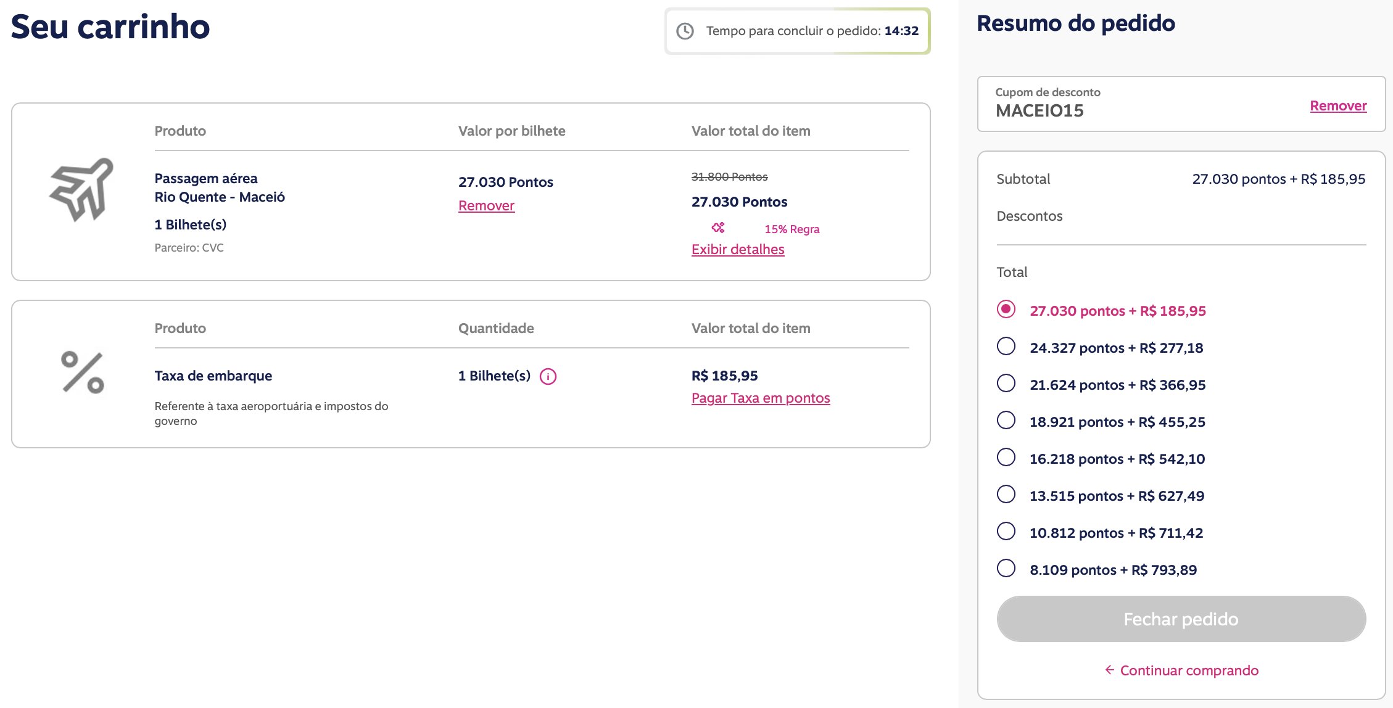The height and width of the screenshot is (708, 1393).
Task: Click the Cupom de desconto field
Action: [1181, 104]
